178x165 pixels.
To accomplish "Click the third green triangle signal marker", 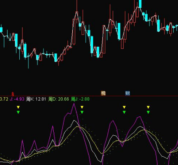I will point(124,112).
